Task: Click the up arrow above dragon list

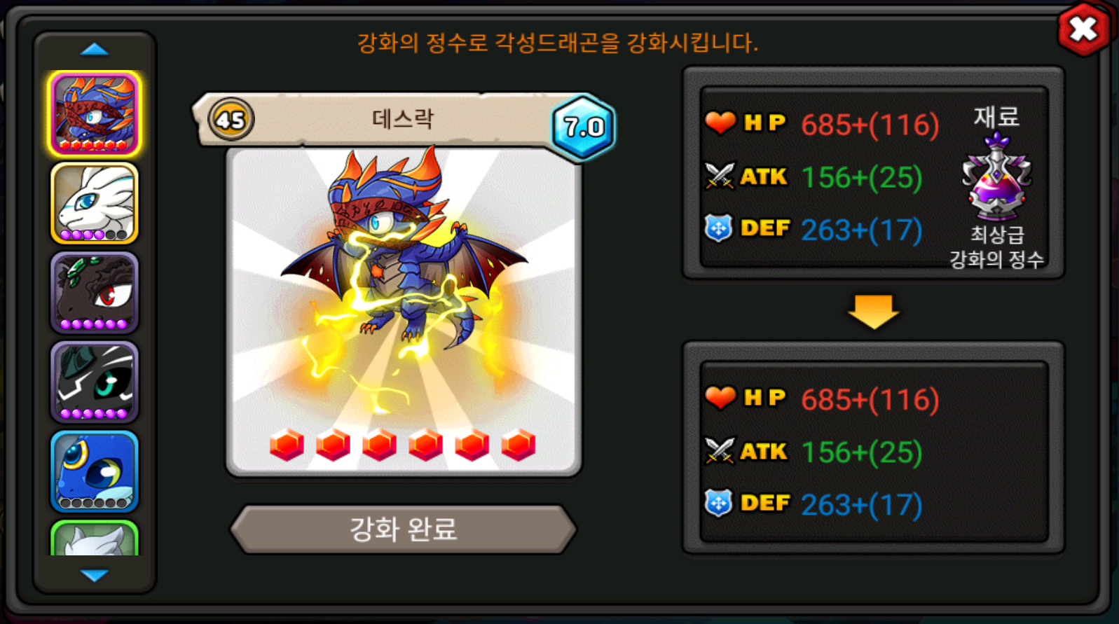Action: coord(95,49)
